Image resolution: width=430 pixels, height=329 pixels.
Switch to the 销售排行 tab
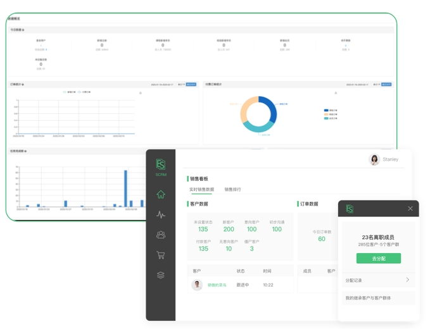click(232, 190)
